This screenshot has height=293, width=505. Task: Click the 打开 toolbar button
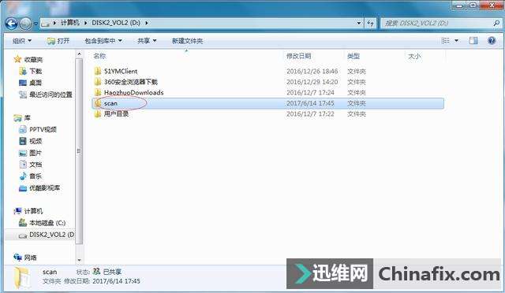[x=58, y=41]
